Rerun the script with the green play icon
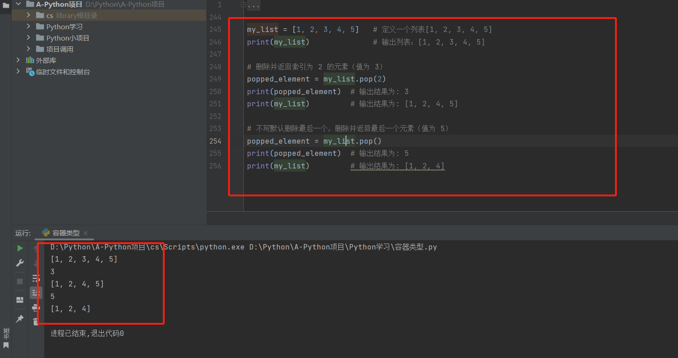Screen dimensions: 678x358 (x=20, y=248)
